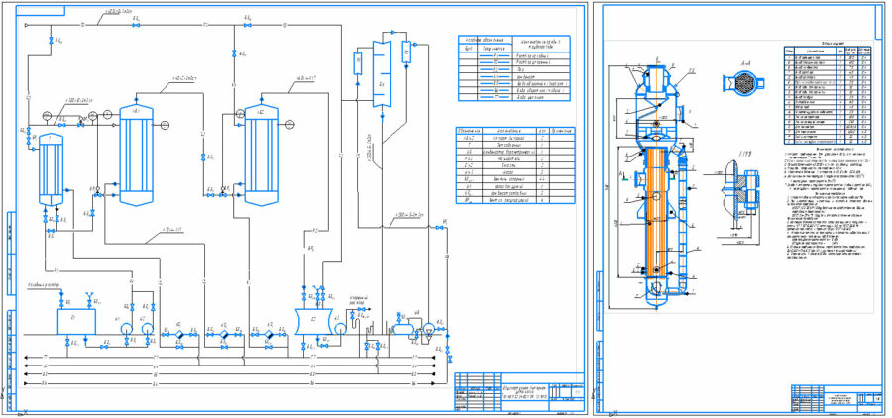
Task: Click the barometric condenser column with internal shelves
Action: (x=383, y=70)
